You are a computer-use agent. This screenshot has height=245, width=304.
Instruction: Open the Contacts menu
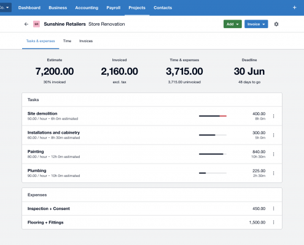tap(163, 8)
